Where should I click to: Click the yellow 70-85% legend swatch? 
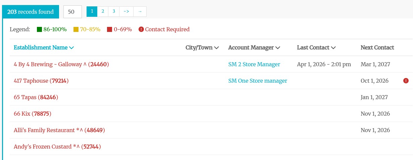pos(76,30)
